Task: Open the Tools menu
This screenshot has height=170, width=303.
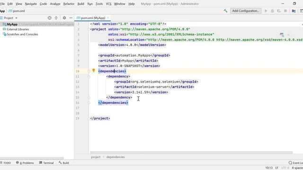Action: [99, 4]
